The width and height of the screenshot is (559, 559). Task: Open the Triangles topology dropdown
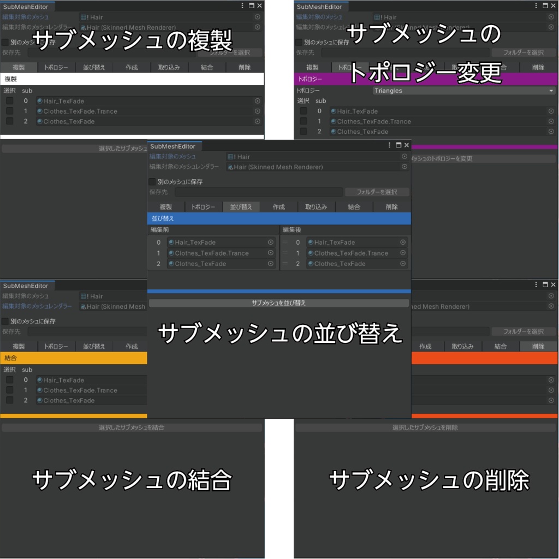tap(464, 91)
